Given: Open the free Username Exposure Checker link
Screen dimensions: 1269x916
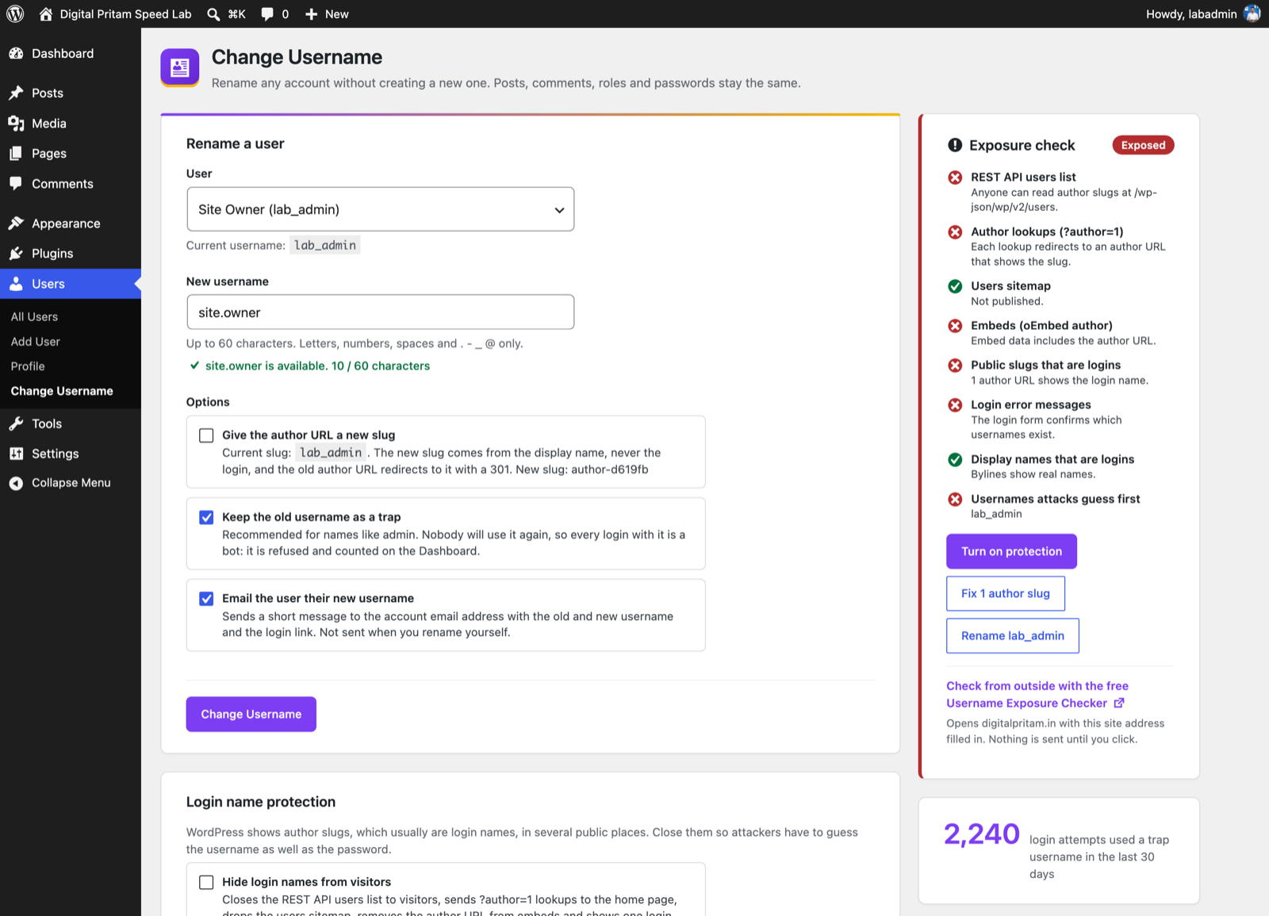Looking at the screenshot, I should click(x=1037, y=695).
